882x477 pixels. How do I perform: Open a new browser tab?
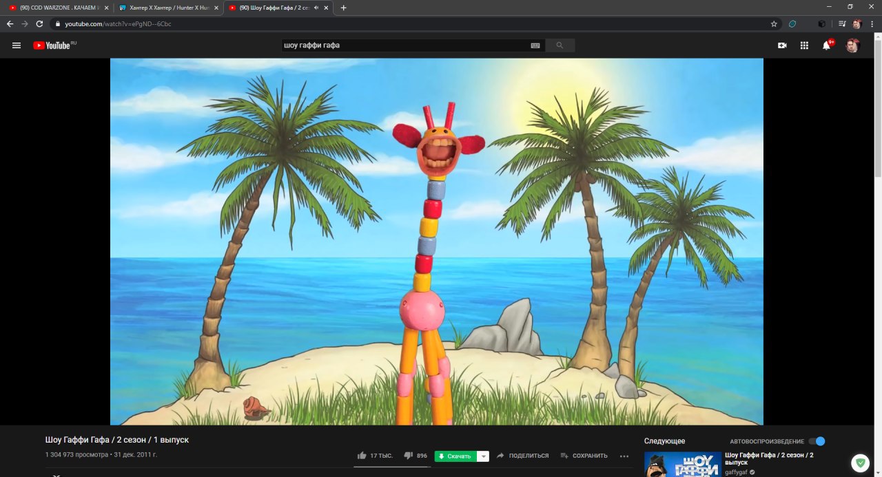click(x=344, y=8)
